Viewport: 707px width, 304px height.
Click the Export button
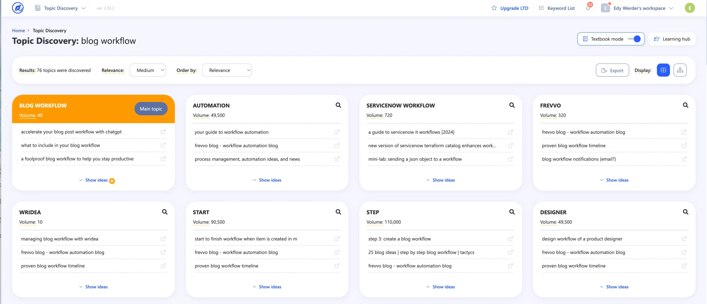pos(612,70)
